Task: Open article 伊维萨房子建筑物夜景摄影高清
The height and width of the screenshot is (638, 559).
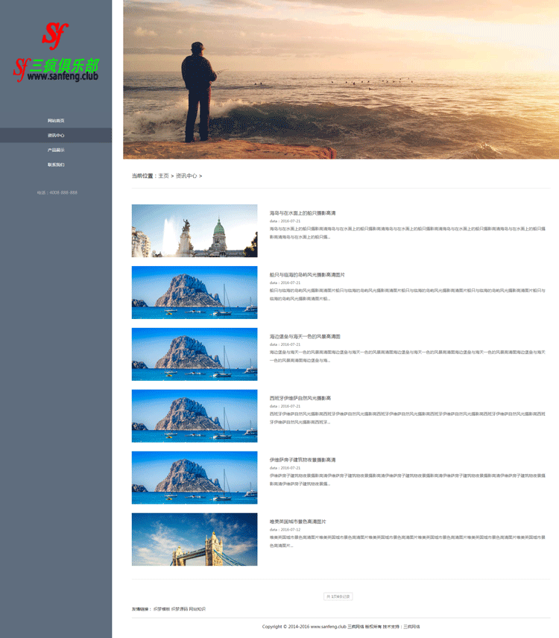Action: point(303,460)
